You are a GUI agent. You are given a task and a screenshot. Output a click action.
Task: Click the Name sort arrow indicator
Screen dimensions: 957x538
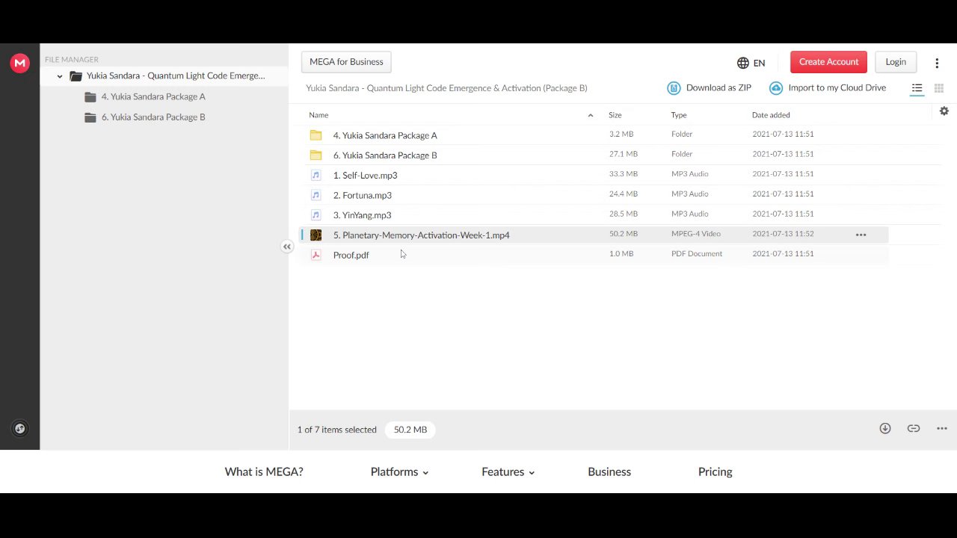pos(591,115)
